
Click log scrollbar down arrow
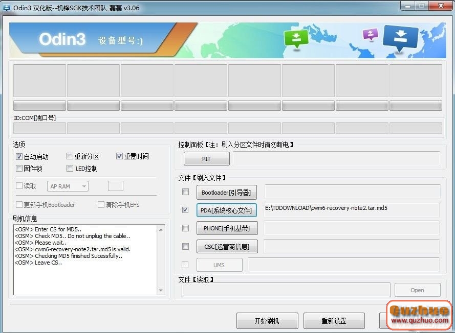pyautogui.click(x=161, y=290)
